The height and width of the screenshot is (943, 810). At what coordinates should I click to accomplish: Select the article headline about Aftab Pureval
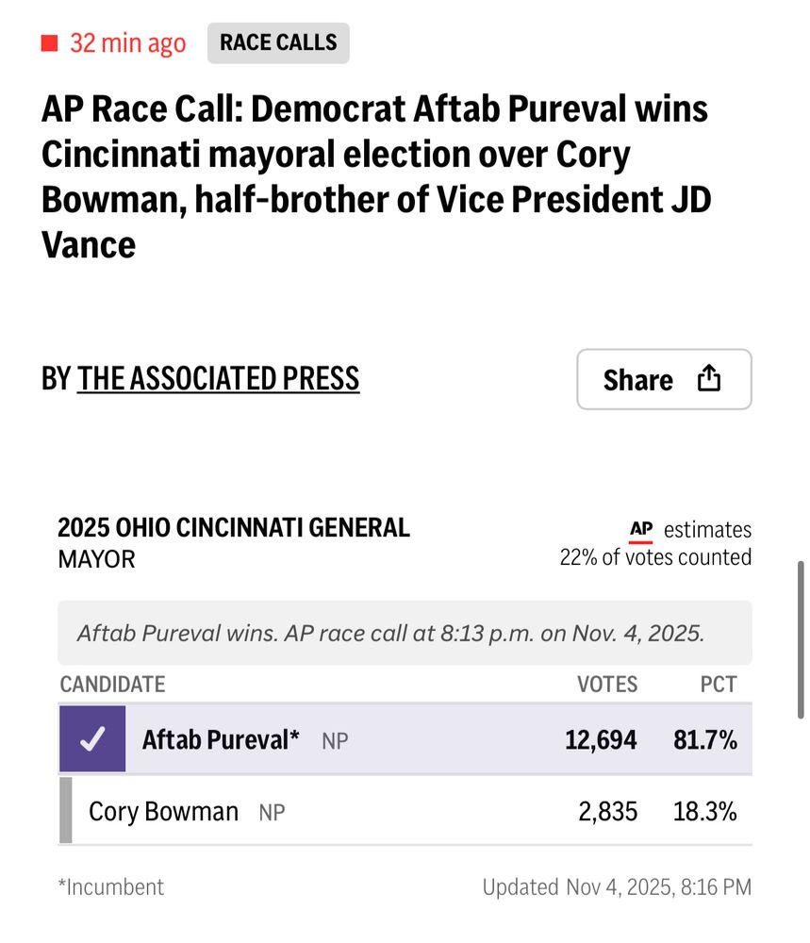click(374, 176)
